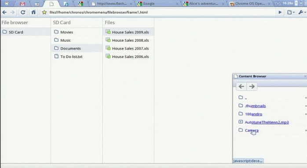Reload the current page
The width and height of the screenshot is (307, 168).
tap(23, 12)
